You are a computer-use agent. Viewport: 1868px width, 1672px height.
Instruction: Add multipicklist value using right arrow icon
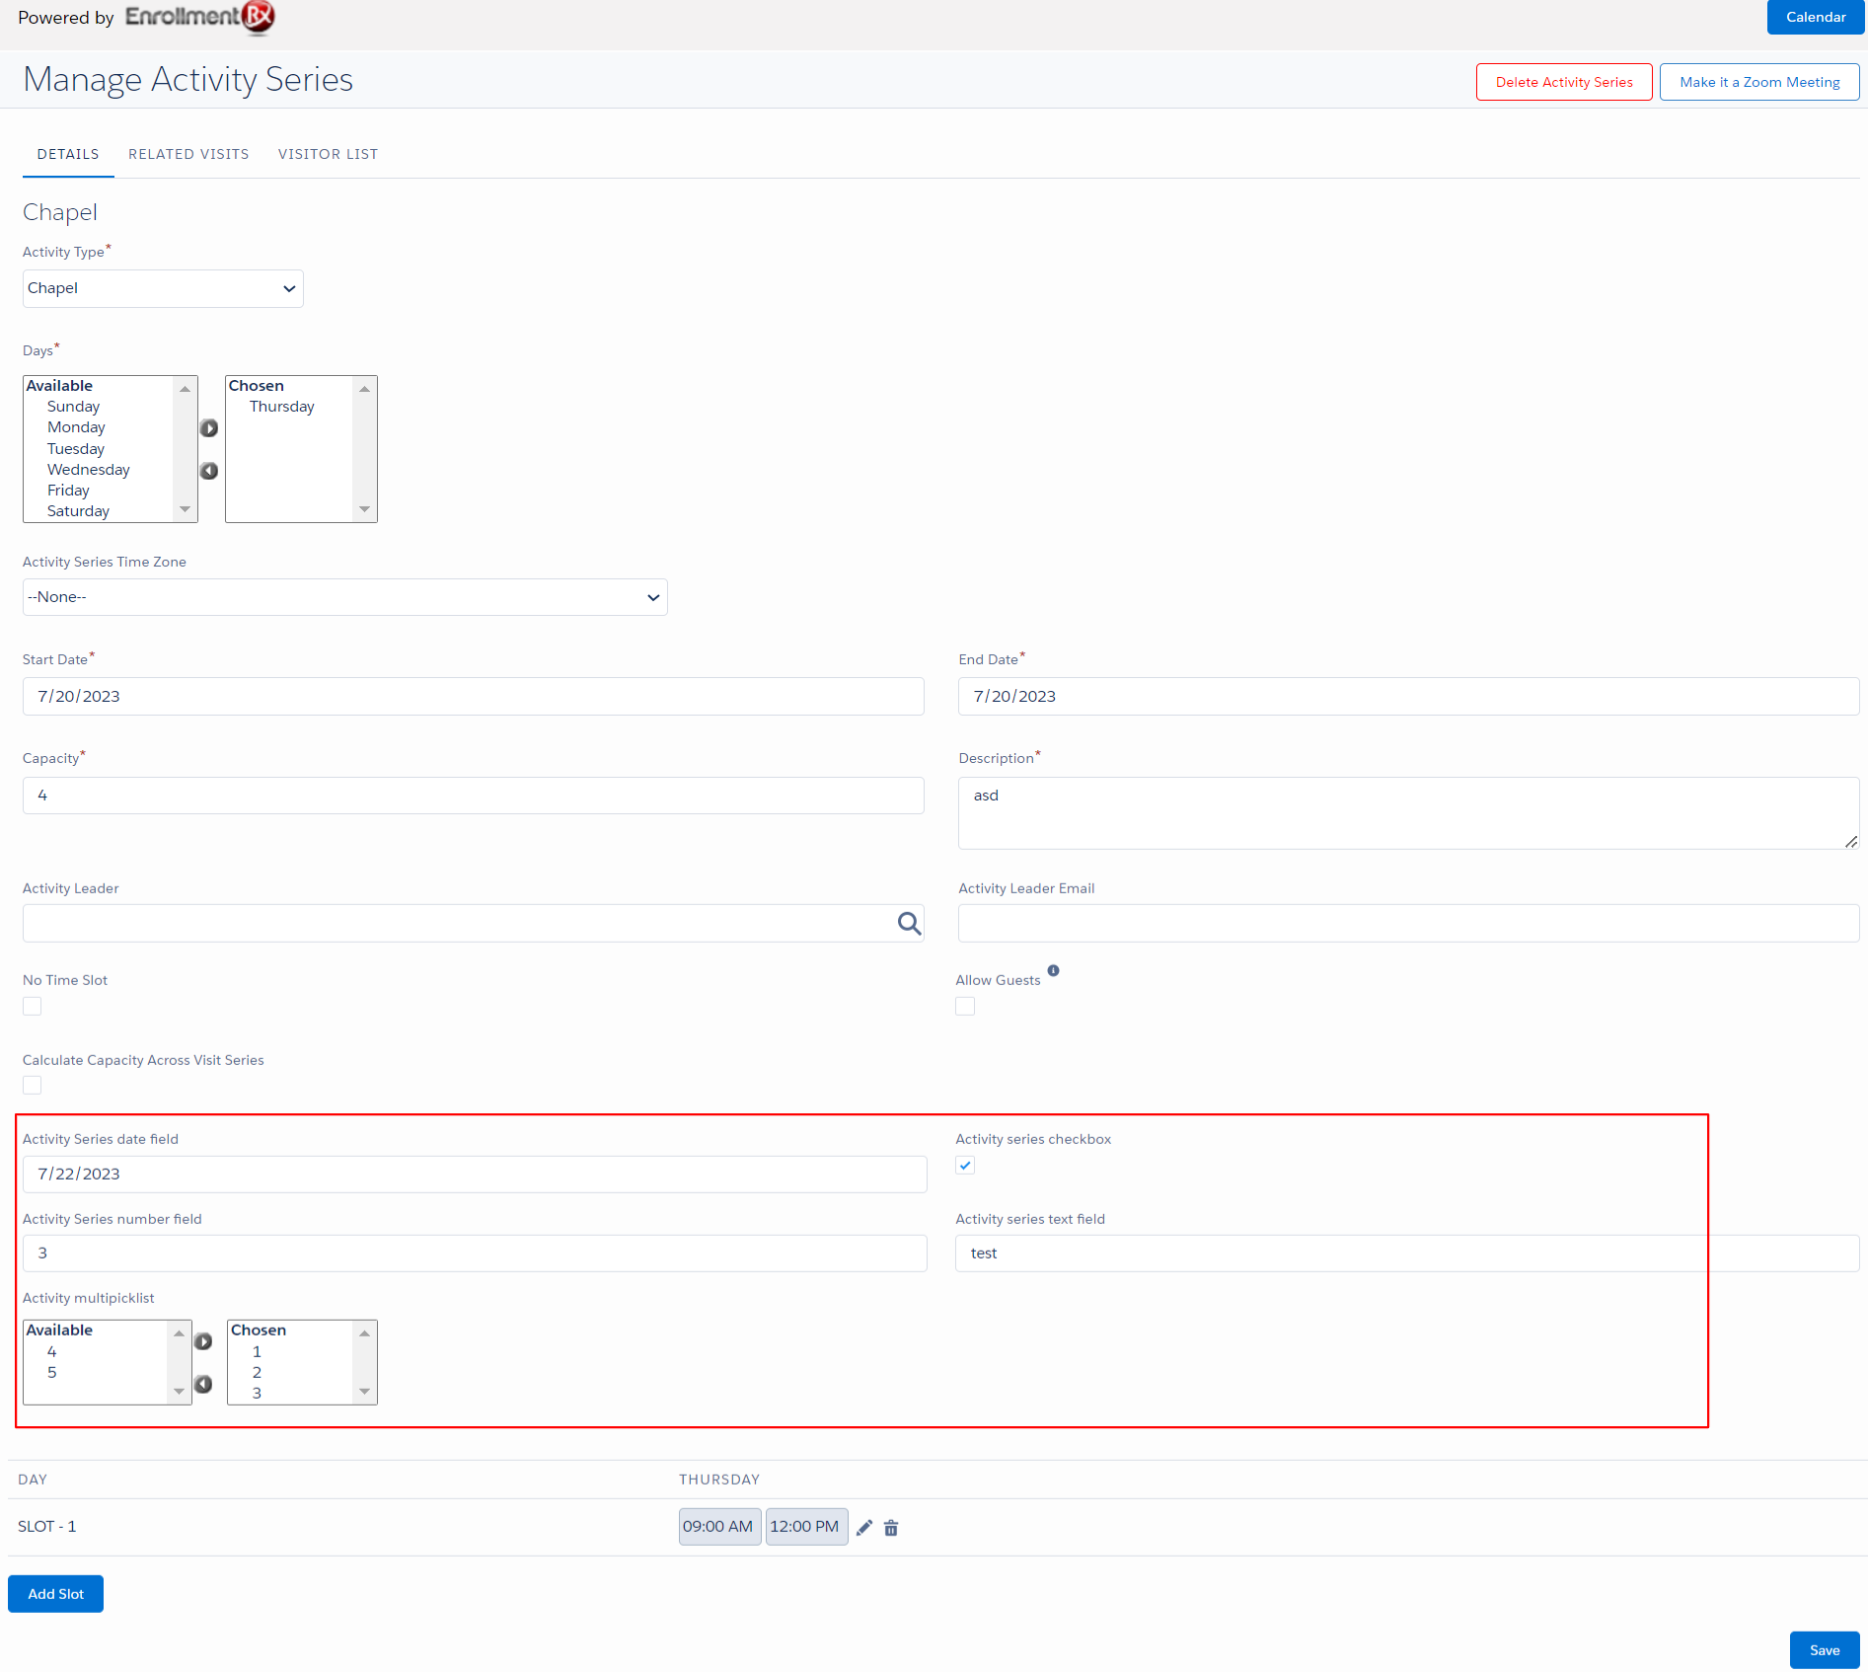coord(203,1341)
